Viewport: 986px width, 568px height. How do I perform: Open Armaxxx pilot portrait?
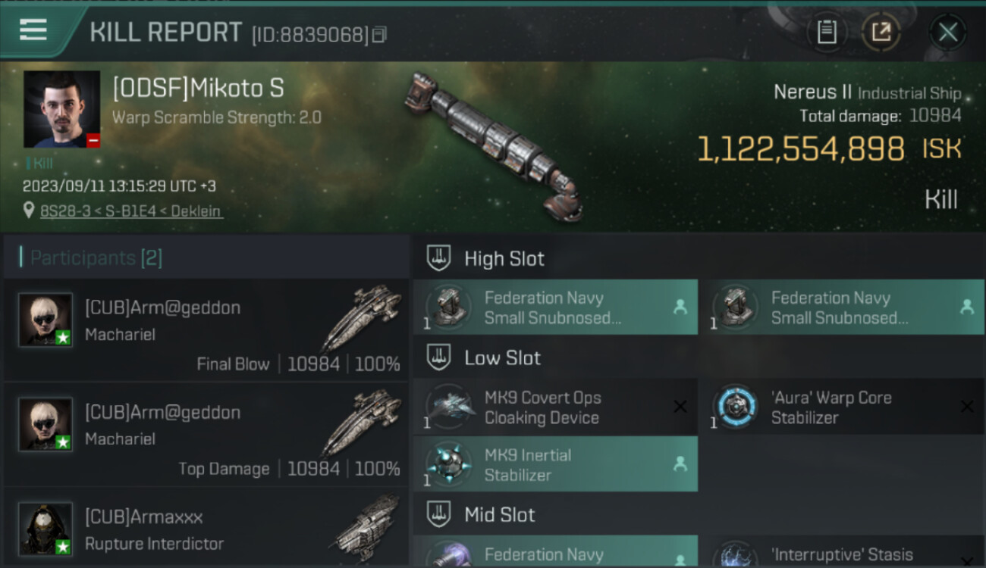tap(46, 529)
